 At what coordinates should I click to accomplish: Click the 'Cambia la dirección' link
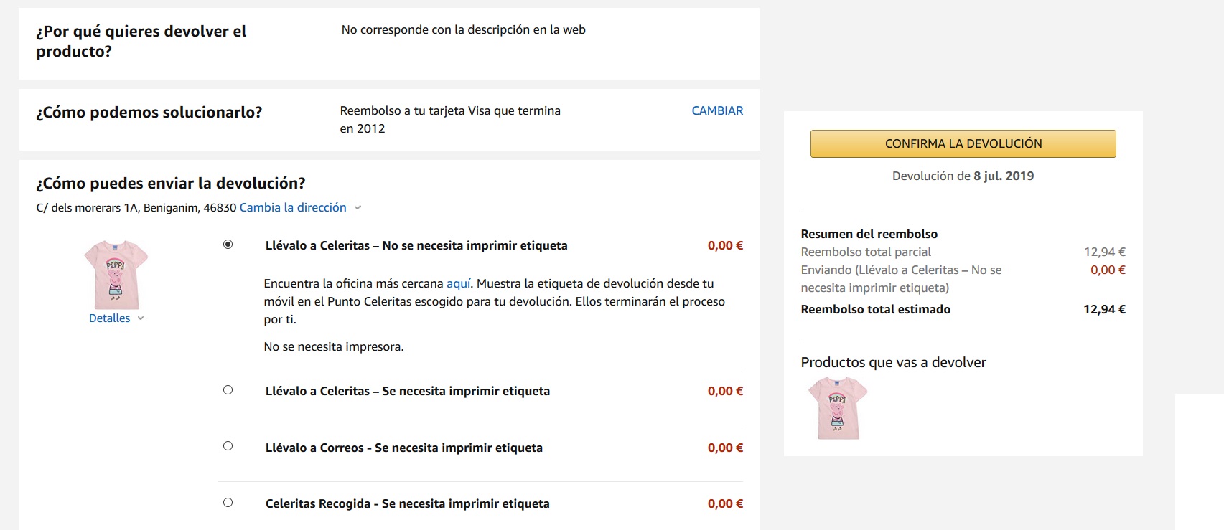(x=293, y=207)
